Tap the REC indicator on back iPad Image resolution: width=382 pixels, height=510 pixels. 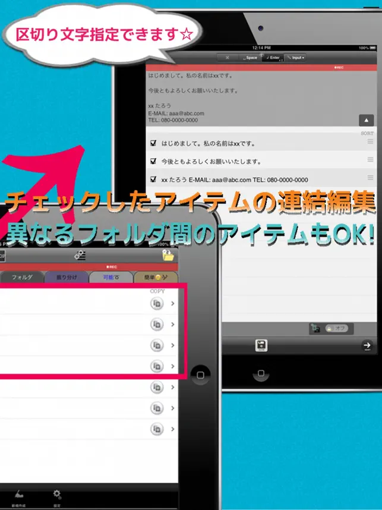[339, 67]
